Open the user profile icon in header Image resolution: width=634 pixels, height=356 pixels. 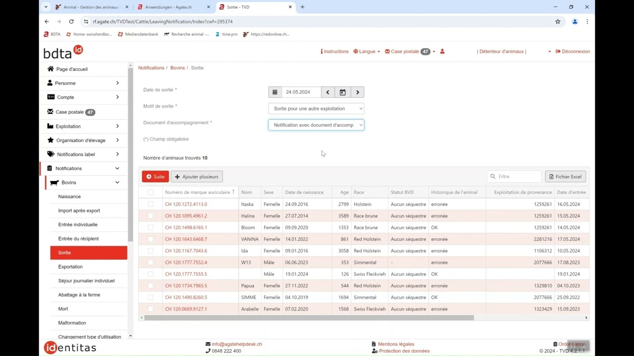pyautogui.click(x=442, y=51)
